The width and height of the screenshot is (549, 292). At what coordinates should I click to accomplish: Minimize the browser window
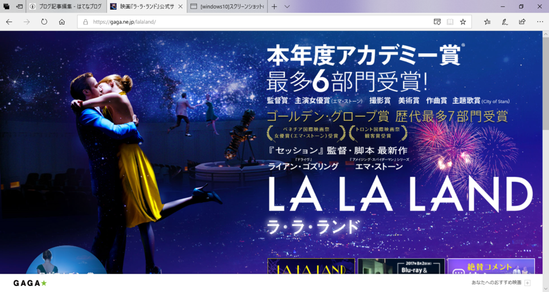(x=503, y=6)
